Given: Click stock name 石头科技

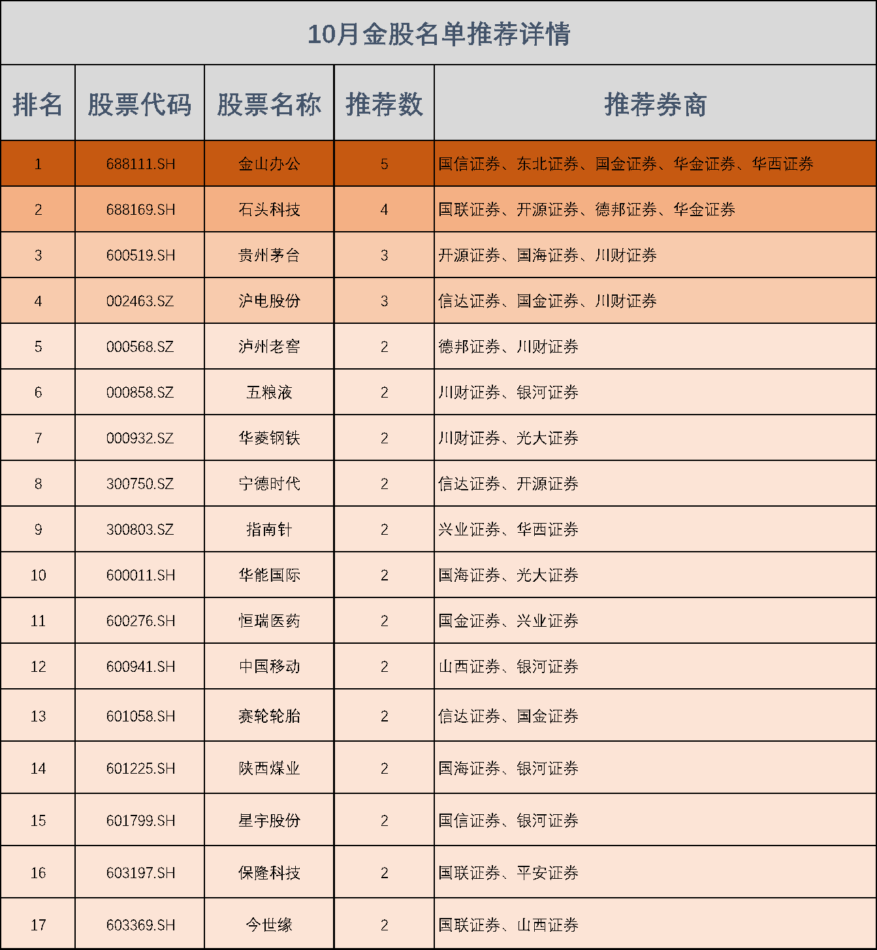Looking at the screenshot, I should [269, 210].
